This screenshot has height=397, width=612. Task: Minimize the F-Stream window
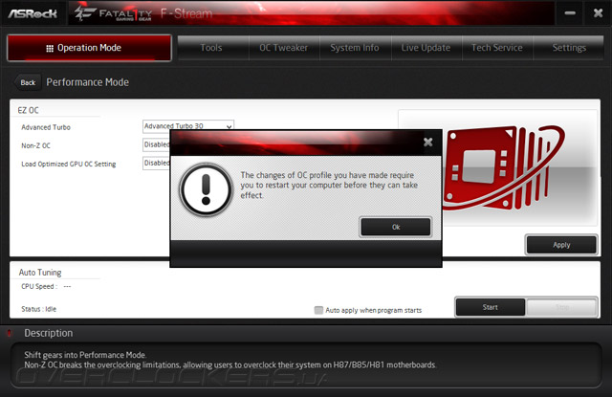(x=570, y=13)
